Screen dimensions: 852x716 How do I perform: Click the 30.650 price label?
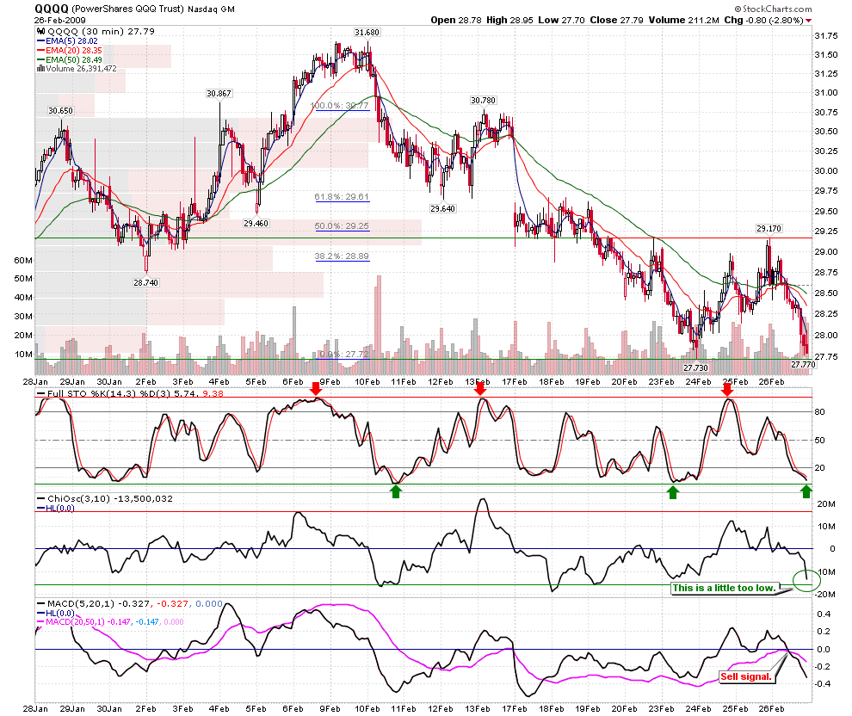pos(60,111)
